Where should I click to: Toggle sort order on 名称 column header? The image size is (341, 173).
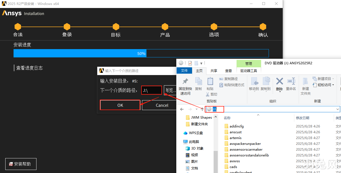click(227, 118)
